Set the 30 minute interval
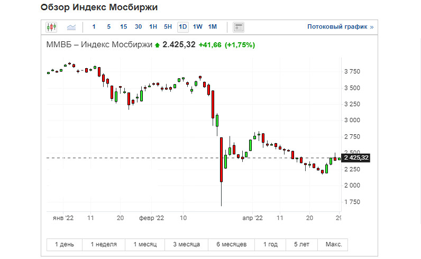 click(138, 27)
